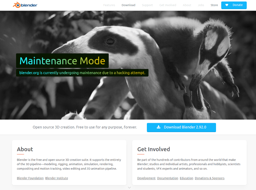The image size is (256, 190).
Task: Open the Development link
Action: (x=146, y=178)
